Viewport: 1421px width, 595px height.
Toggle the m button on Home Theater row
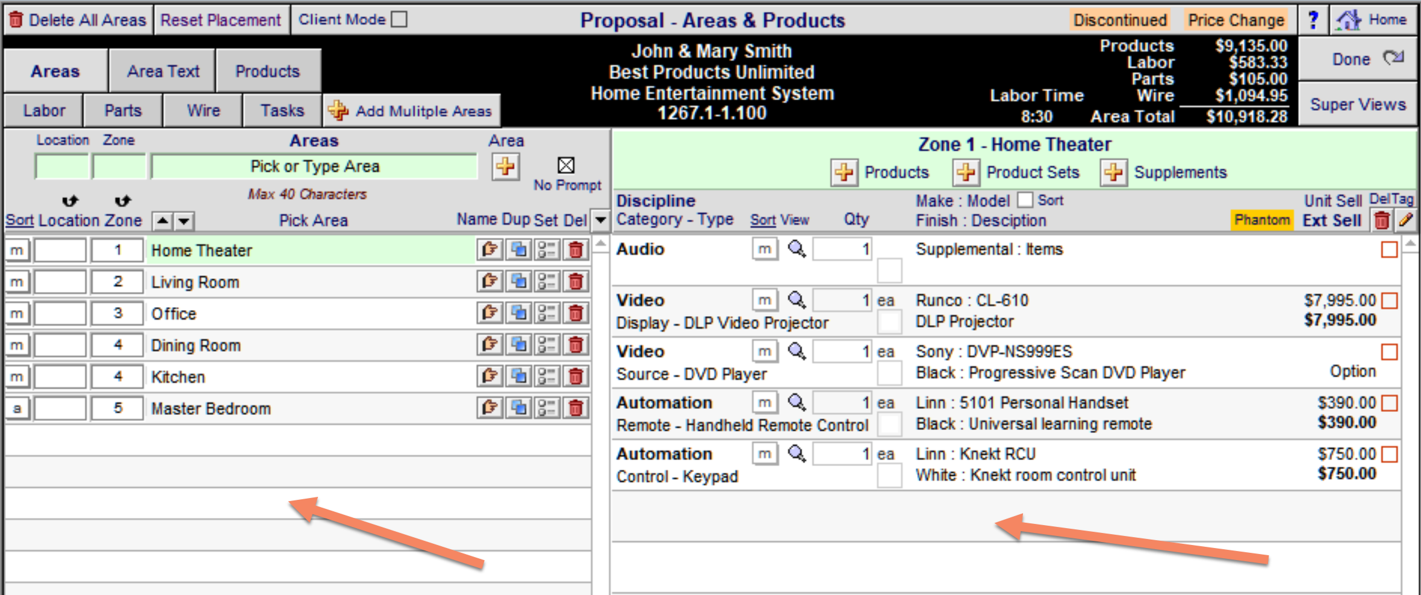(17, 250)
